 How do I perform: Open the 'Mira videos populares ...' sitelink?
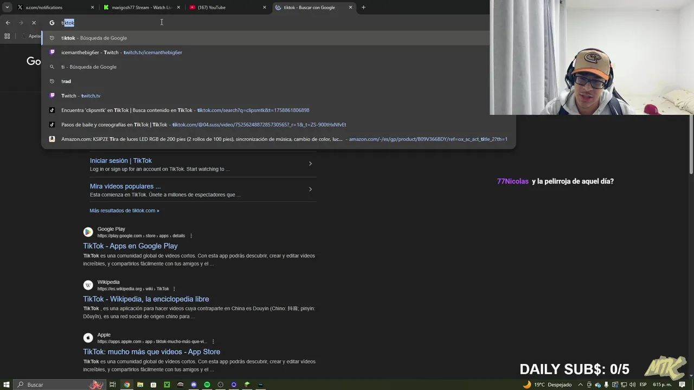coord(125,186)
